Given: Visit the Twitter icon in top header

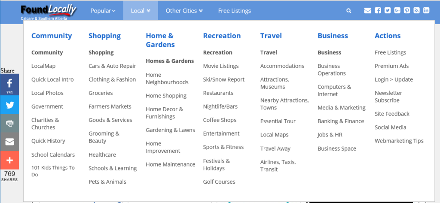Looking at the screenshot, I should tap(388, 11).
